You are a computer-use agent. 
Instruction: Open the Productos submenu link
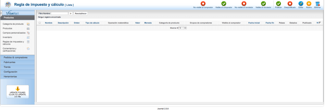pyautogui.click(x=7, y=29)
